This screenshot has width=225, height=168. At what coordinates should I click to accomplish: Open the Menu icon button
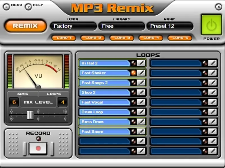[6, 7]
